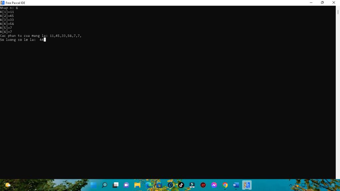Open the media player icon beside TikTok

pyautogui.click(x=192, y=185)
